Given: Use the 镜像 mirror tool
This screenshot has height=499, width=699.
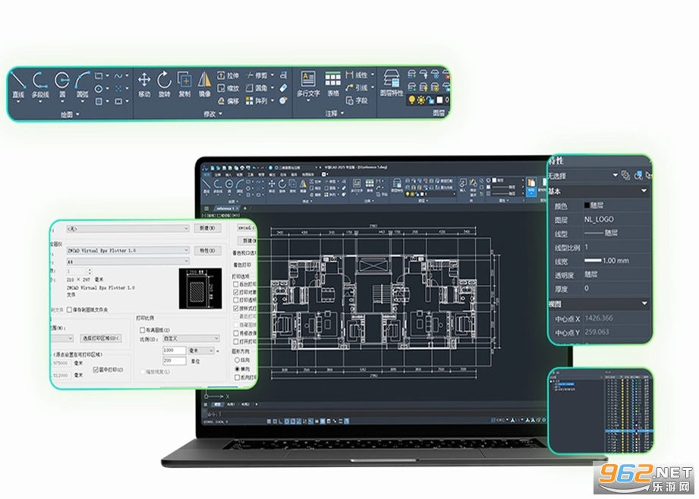Looking at the screenshot, I should (205, 85).
